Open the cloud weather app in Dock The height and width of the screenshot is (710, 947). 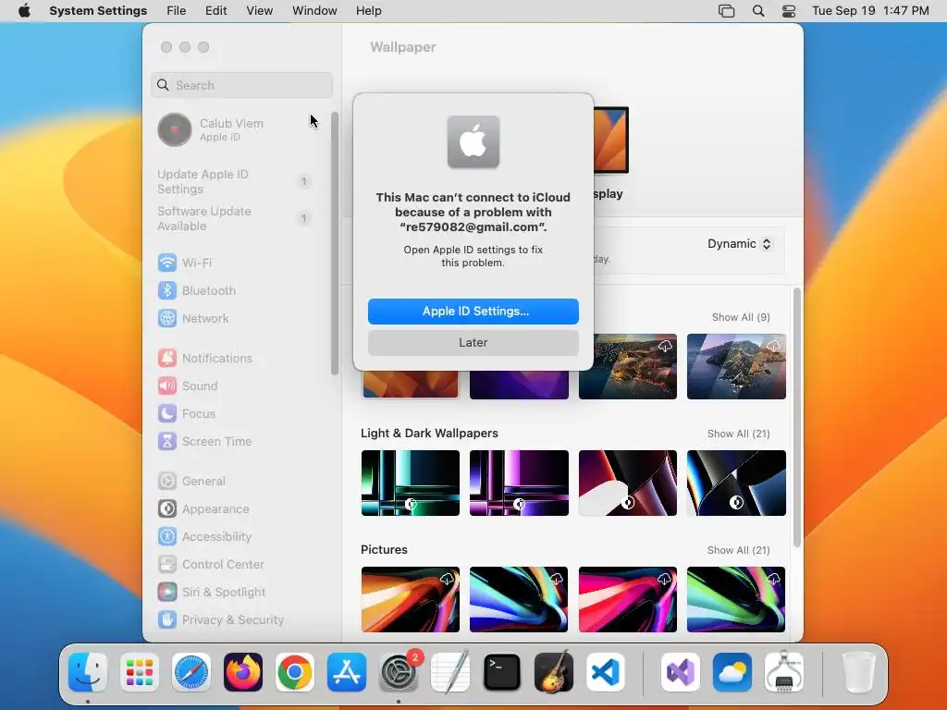732,672
